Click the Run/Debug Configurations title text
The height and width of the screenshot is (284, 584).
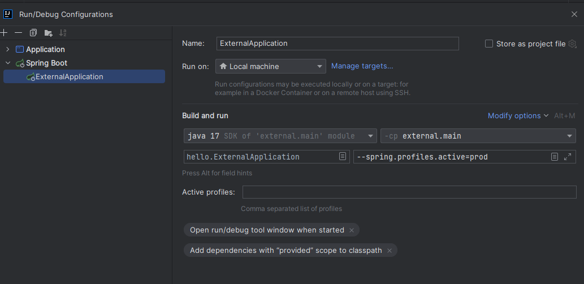coord(66,14)
